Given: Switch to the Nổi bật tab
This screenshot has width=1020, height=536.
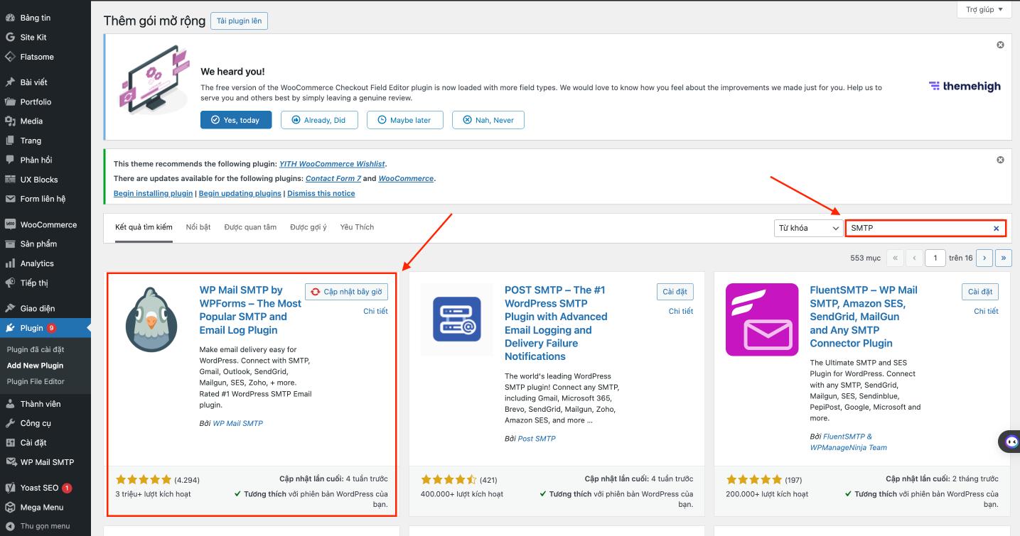Looking at the screenshot, I should pos(198,227).
